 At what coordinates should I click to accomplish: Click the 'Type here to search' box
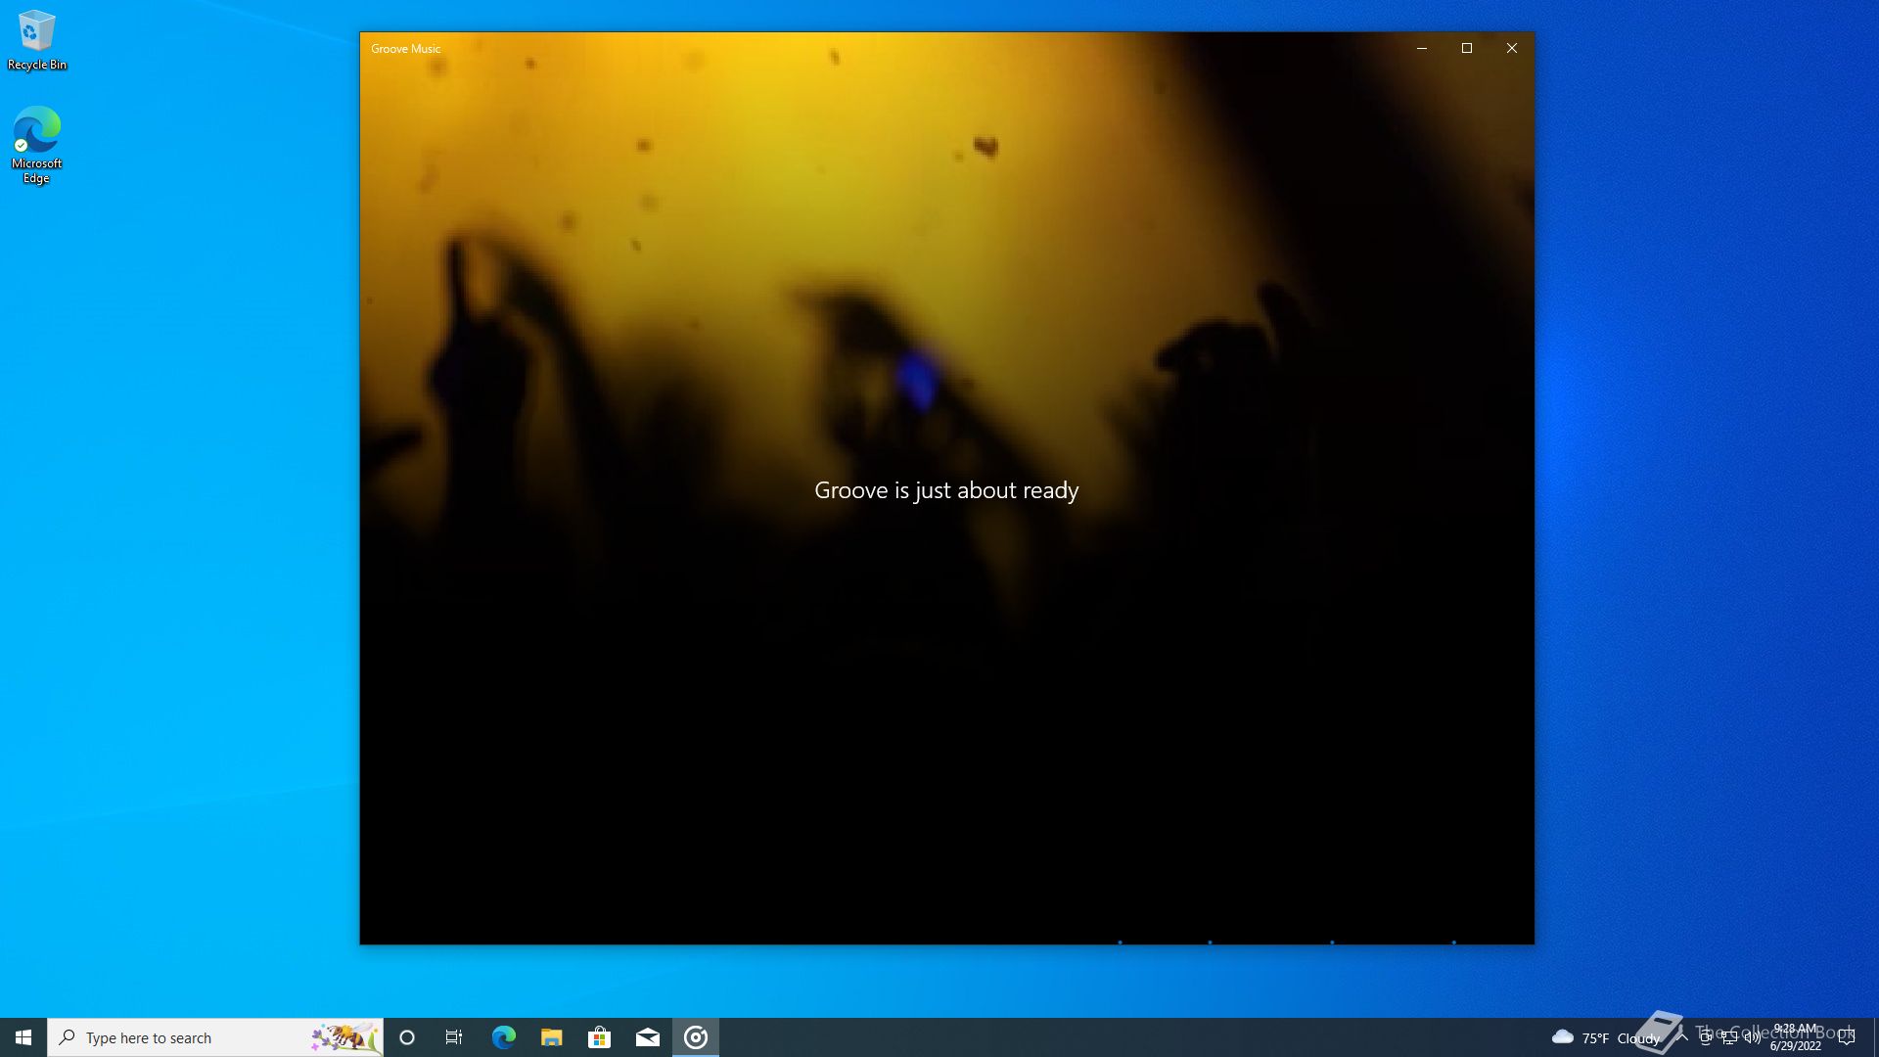tap(215, 1037)
